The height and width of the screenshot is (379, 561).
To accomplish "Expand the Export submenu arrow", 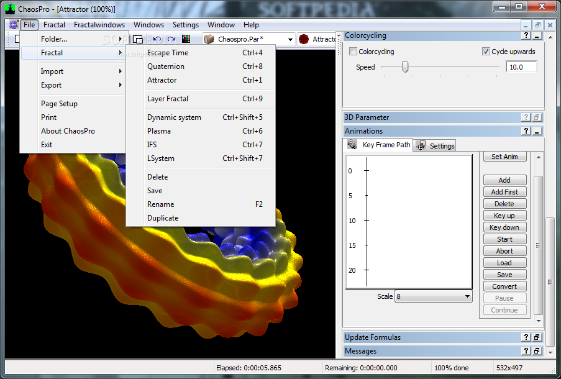I will pos(121,85).
